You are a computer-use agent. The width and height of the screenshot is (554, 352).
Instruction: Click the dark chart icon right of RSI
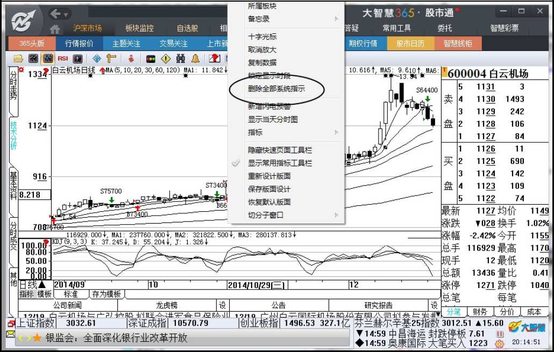pyautogui.click(x=77, y=58)
